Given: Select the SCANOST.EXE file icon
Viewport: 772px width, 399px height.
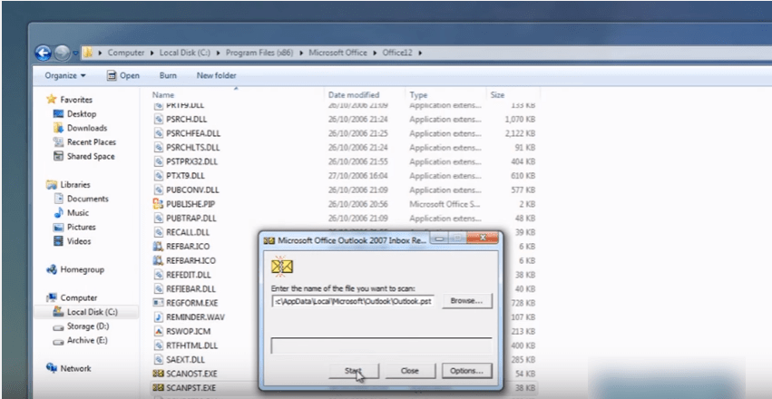Looking at the screenshot, I should [x=158, y=374].
